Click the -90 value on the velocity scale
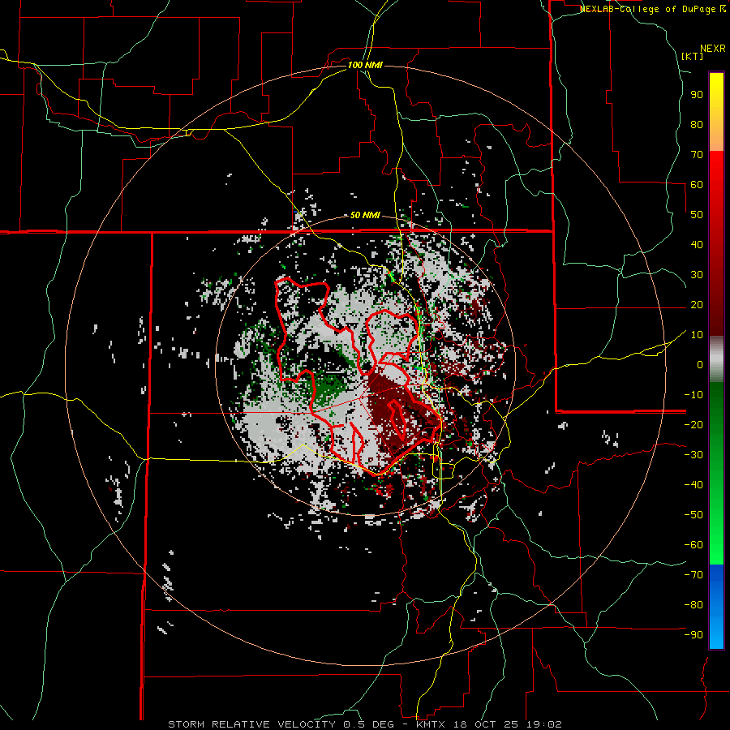This screenshot has width=730, height=730. (693, 635)
